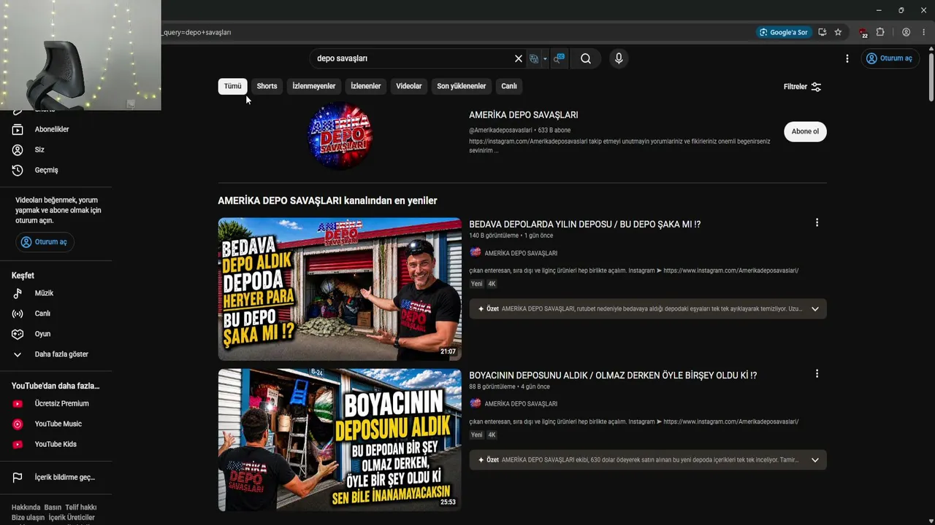Open the extension icon with the 22 badge
Viewport: 935px width, 525px height.
coord(863,33)
